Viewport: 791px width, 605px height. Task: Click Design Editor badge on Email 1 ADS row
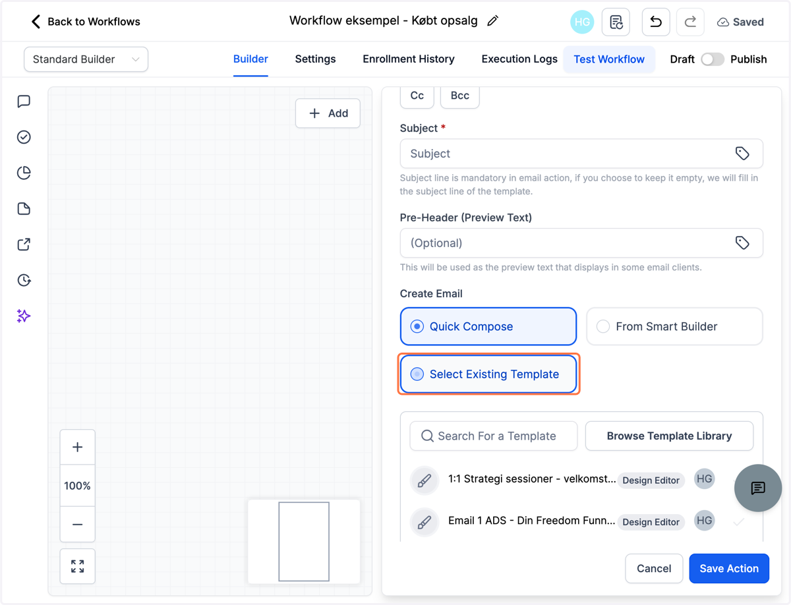click(x=651, y=522)
